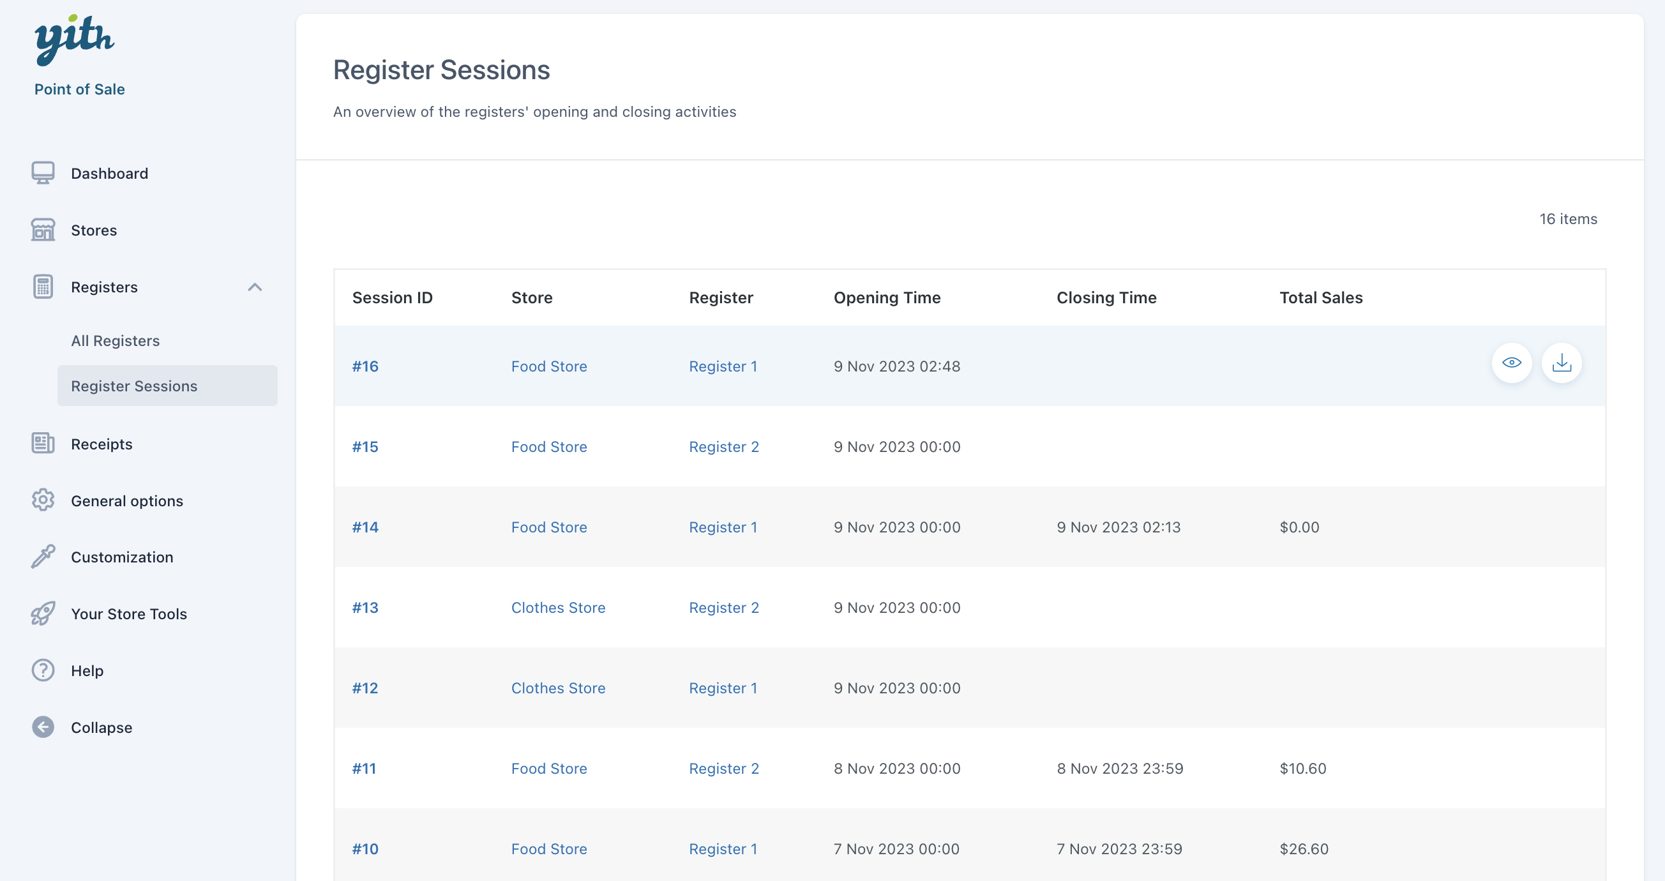Click Your Store Tools rocket icon
1665x881 pixels.
click(x=43, y=614)
